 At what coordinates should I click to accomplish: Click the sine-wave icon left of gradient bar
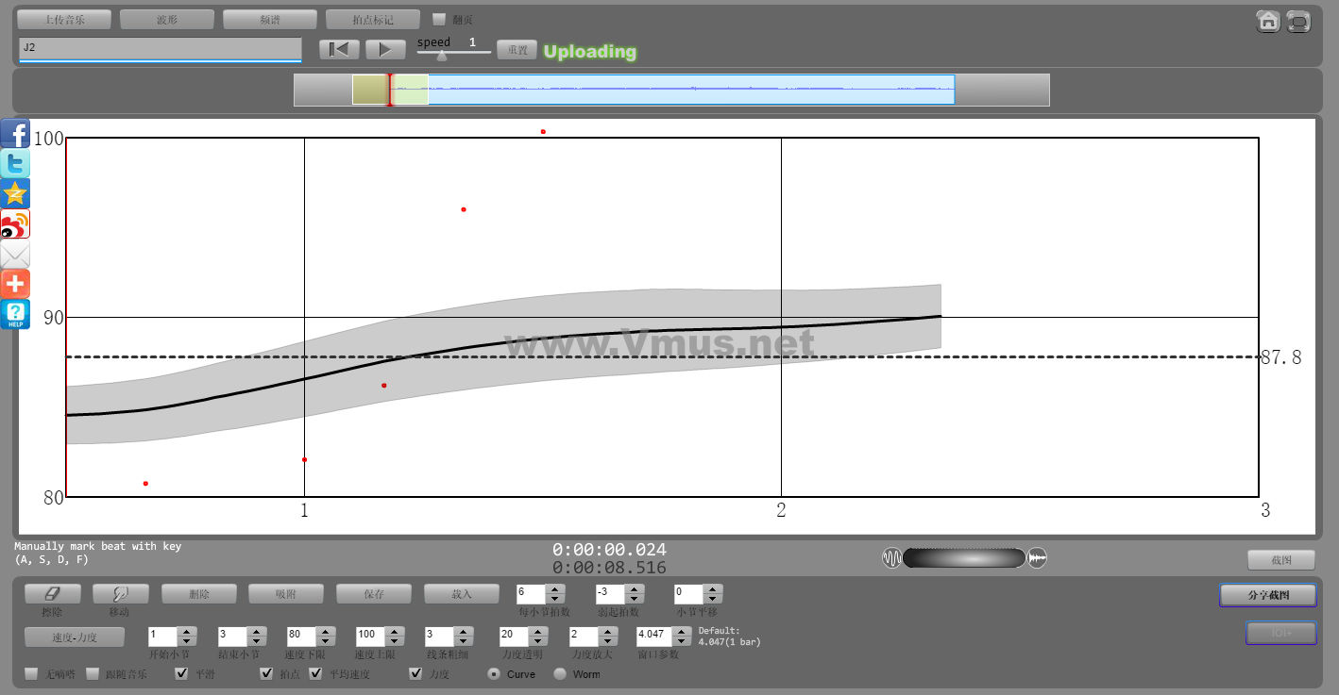[x=891, y=558]
